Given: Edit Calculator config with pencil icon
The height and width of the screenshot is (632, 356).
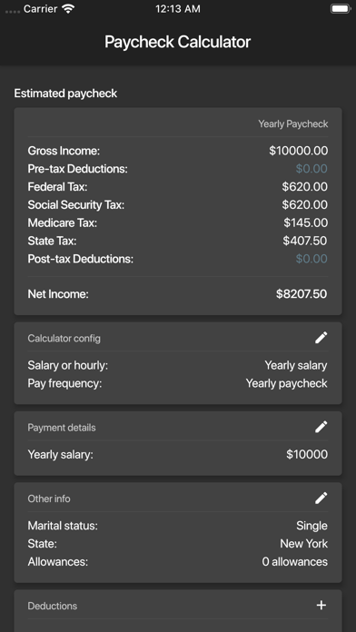Looking at the screenshot, I should click(321, 338).
